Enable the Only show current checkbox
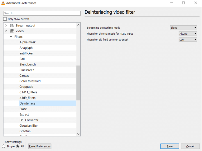The width and height of the screenshot is (202, 151). (5, 19)
